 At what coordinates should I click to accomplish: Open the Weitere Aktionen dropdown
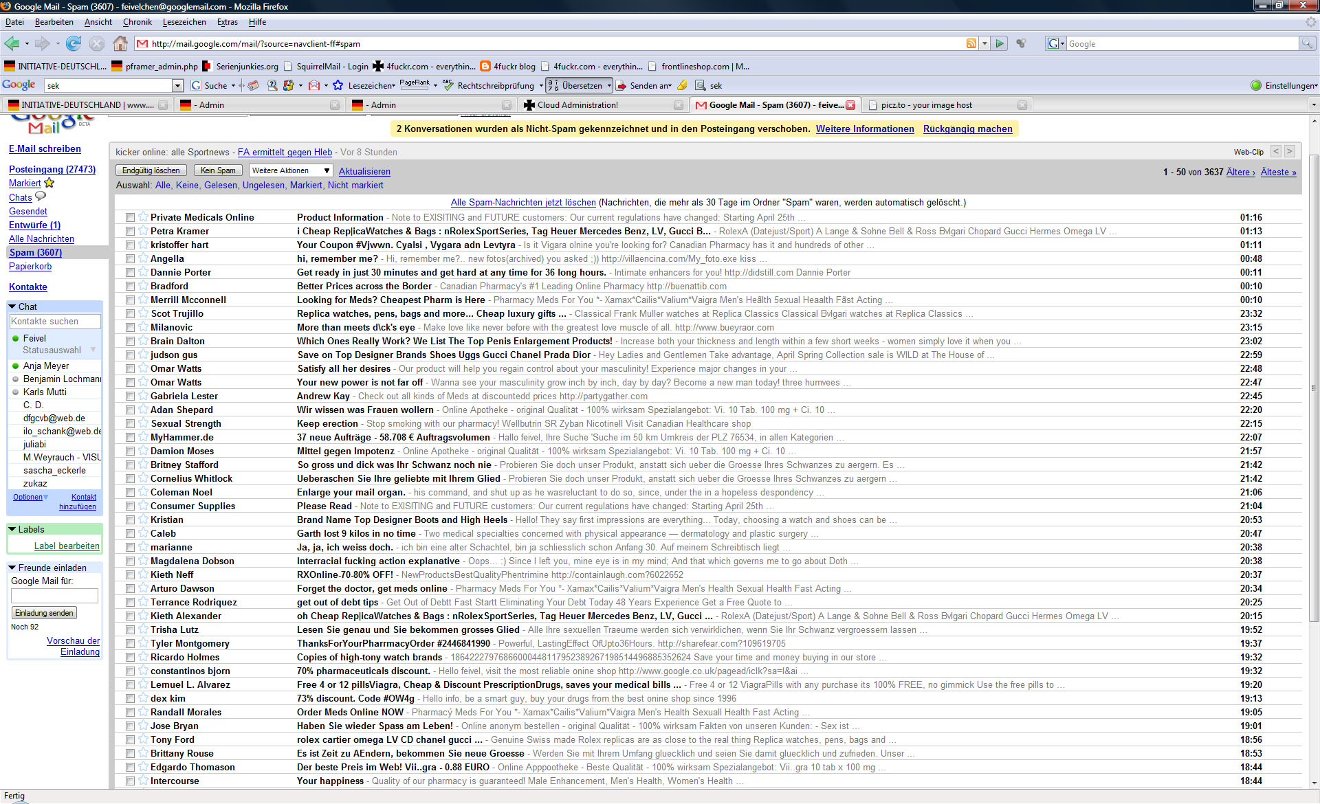[x=290, y=170]
